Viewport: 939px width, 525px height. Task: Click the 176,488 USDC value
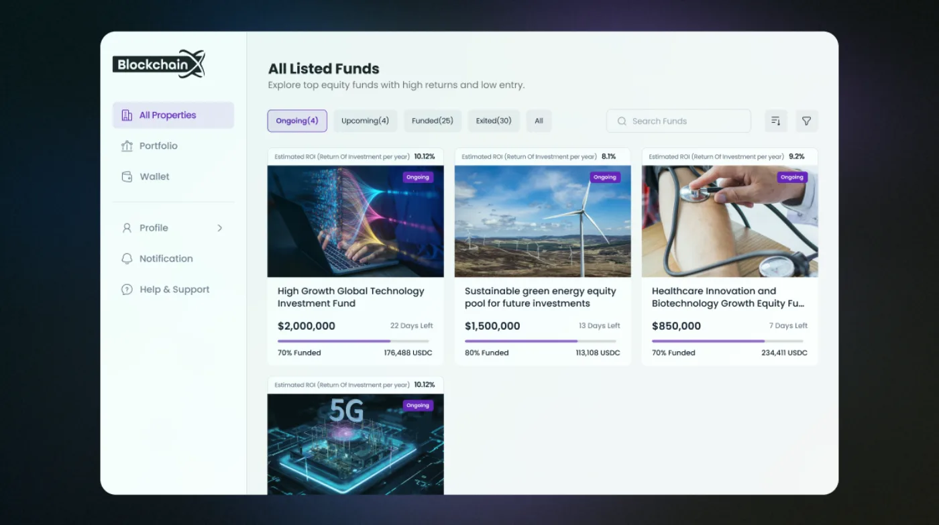coord(408,353)
